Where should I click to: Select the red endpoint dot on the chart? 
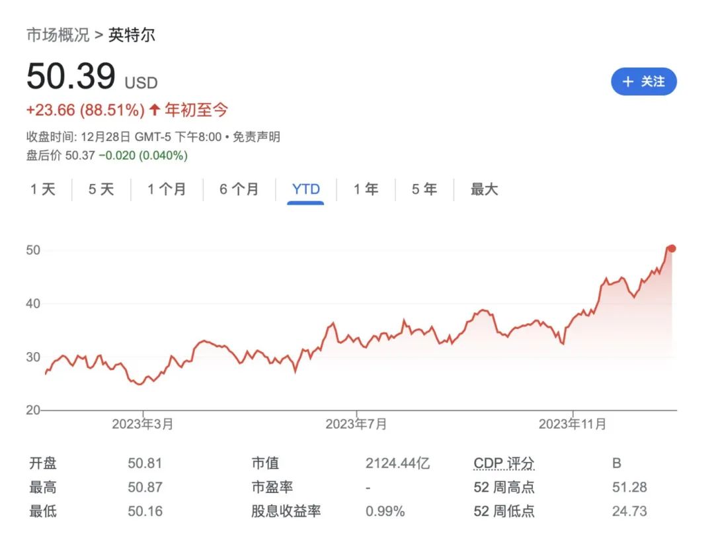pyautogui.click(x=672, y=249)
